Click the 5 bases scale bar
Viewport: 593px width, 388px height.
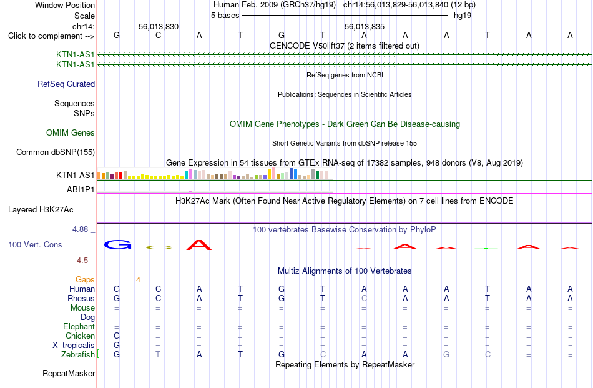pyautogui.click(x=345, y=16)
